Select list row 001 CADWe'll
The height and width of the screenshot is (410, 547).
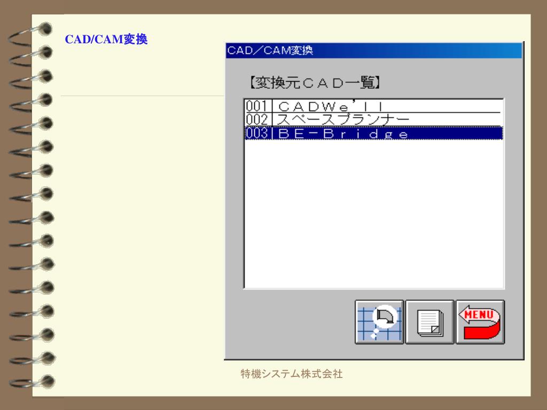[373, 106]
